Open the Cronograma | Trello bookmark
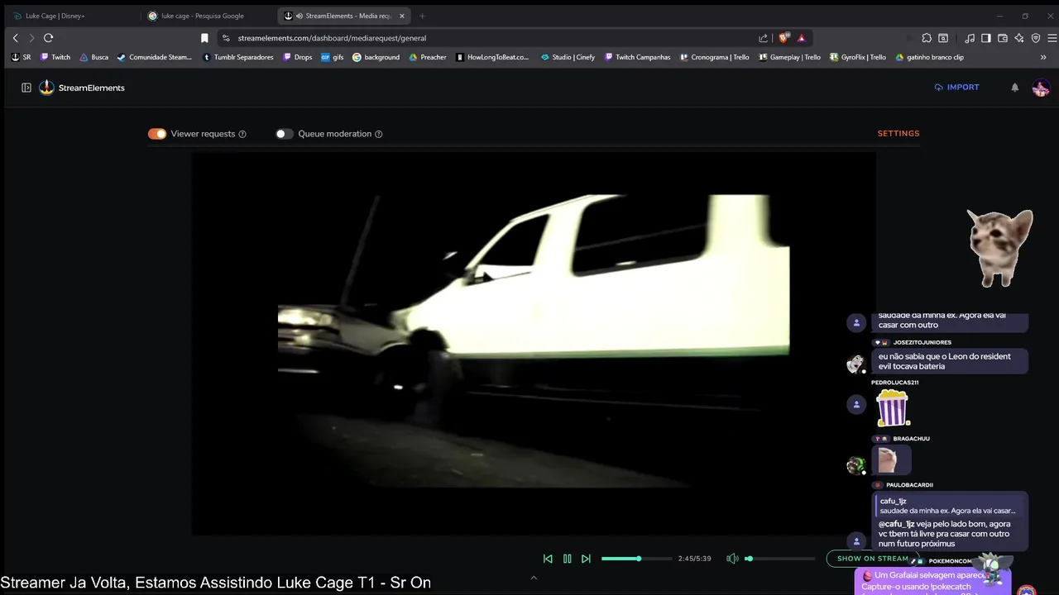This screenshot has width=1059, height=595. [x=714, y=58]
